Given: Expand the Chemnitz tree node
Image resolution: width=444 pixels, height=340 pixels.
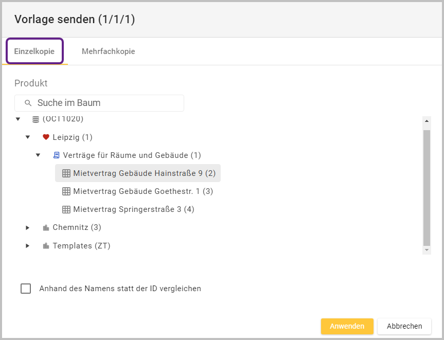Looking at the screenshot, I should pos(28,227).
